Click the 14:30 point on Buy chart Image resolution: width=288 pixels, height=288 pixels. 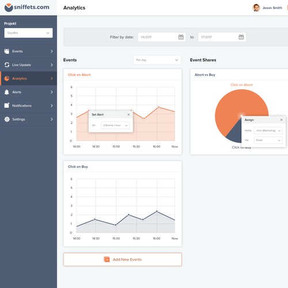coord(95,219)
